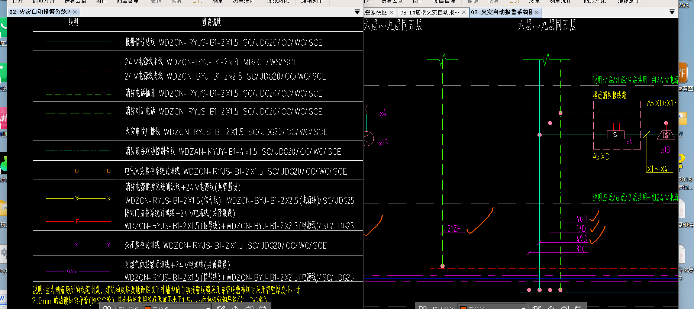Click the purple Y-marked line sample
Image resolution: width=694 pixels, height=309 pixels.
tap(78, 245)
